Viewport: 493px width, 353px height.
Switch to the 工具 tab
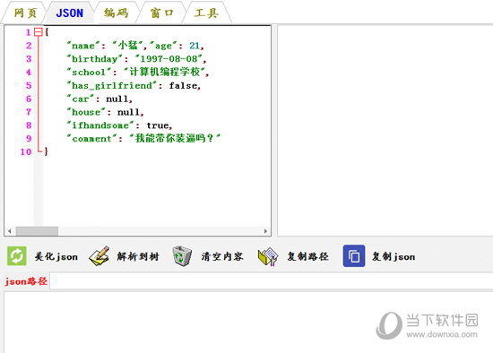[x=206, y=13]
